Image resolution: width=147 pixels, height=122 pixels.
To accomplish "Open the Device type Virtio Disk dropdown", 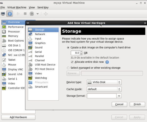I will click(x=104, y=82).
